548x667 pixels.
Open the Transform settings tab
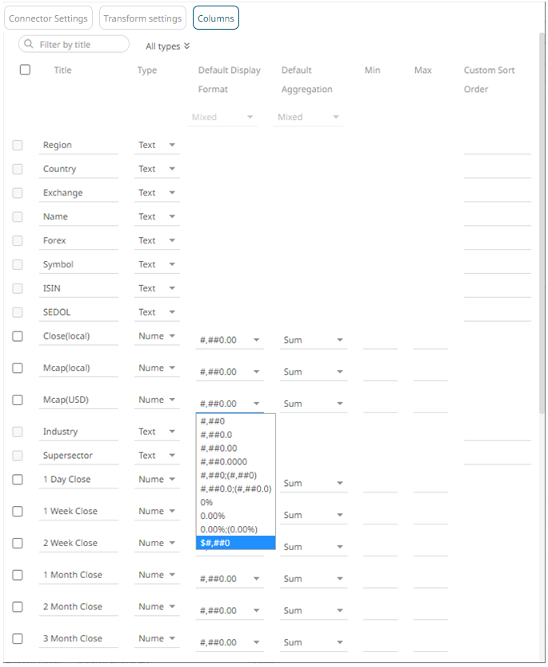pyautogui.click(x=142, y=18)
